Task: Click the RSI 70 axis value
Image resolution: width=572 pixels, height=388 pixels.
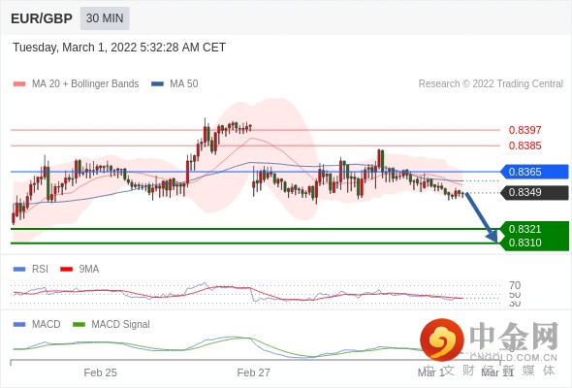Action: tap(515, 285)
